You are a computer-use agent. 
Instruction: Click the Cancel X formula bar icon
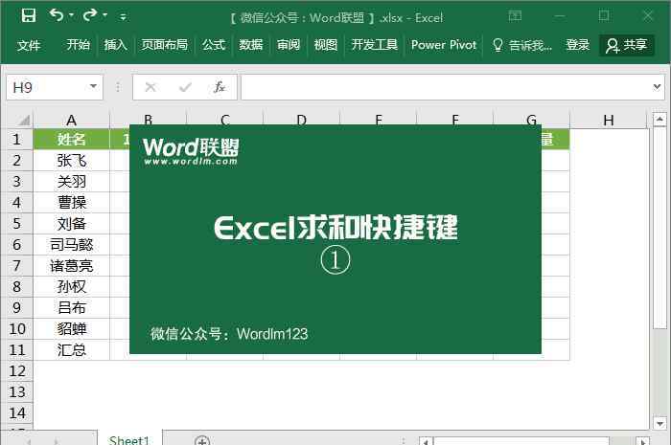150,87
